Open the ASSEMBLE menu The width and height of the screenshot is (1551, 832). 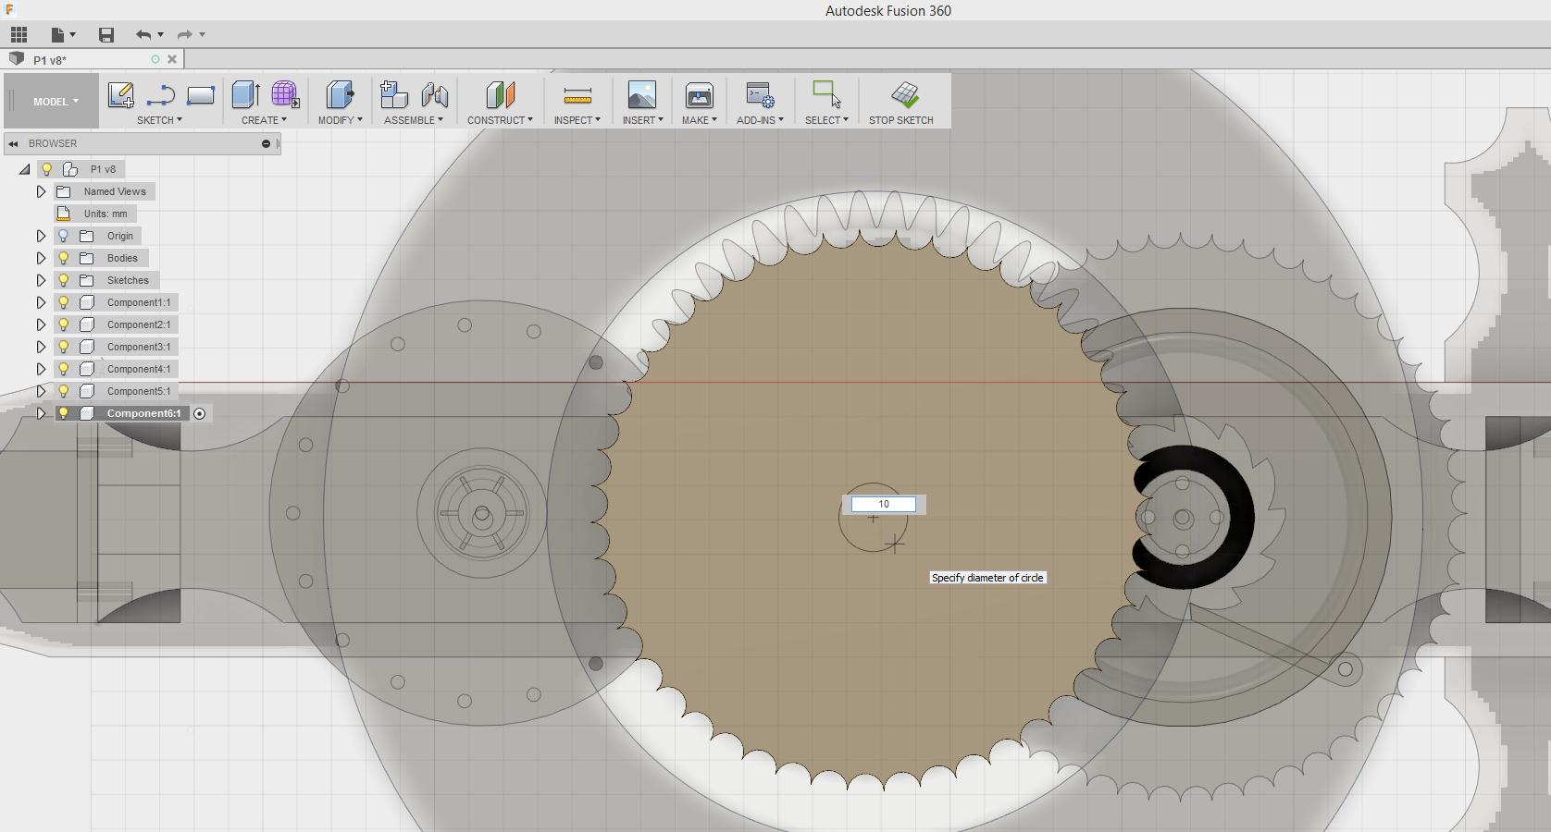click(x=414, y=120)
